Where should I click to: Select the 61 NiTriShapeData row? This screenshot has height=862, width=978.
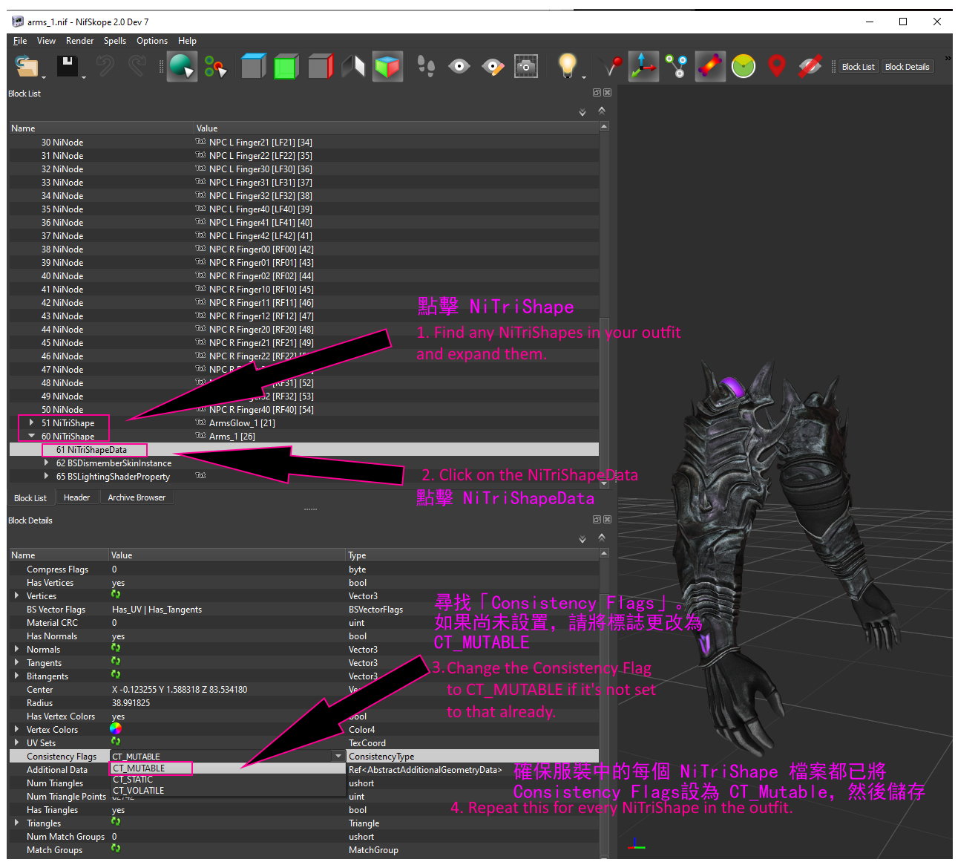tap(303, 449)
